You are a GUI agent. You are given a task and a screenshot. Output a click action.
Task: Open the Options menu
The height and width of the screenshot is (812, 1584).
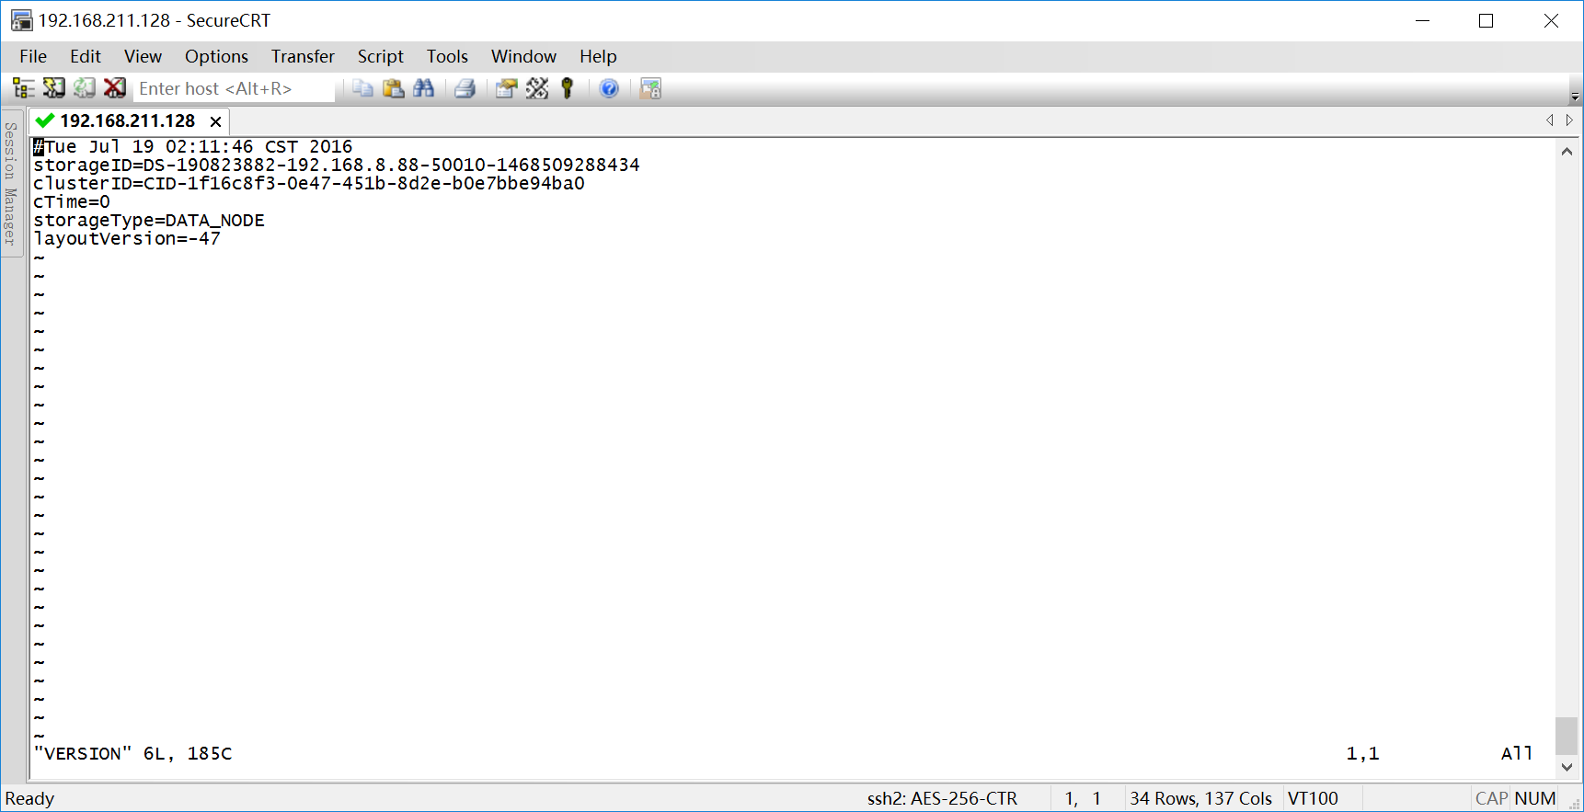pos(216,56)
